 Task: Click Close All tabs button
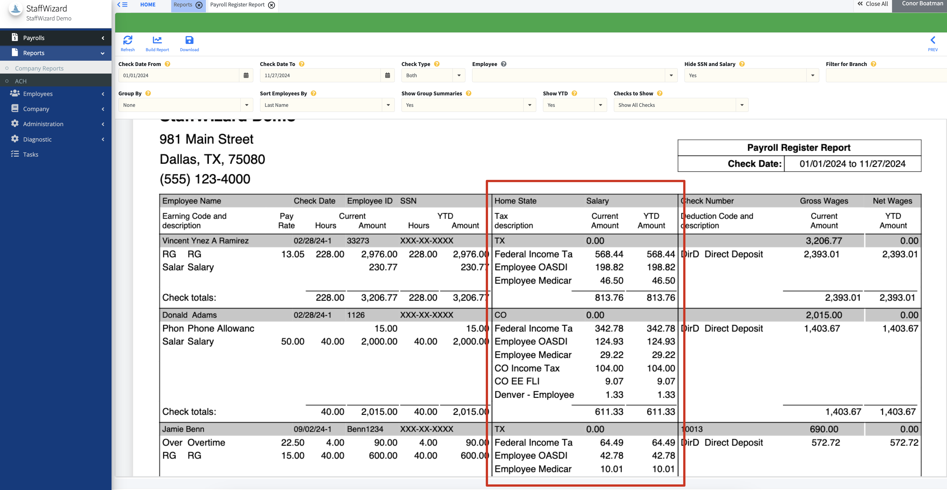coord(872,4)
